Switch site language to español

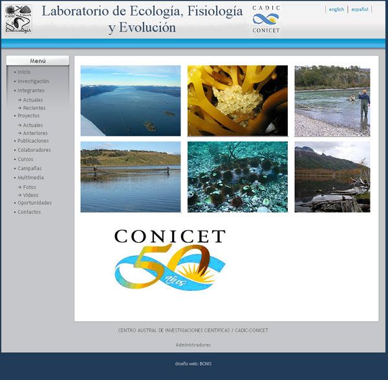point(360,10)
